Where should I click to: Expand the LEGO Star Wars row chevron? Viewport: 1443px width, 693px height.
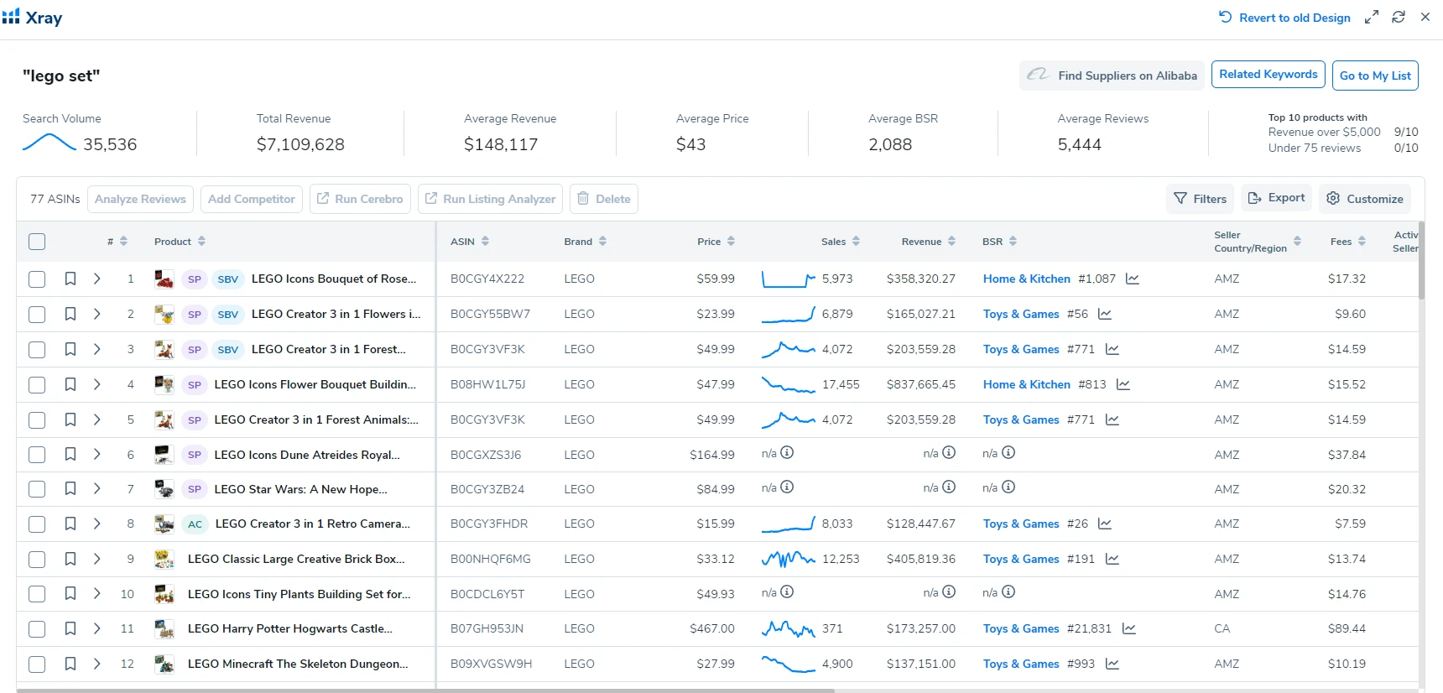(97, 489)
